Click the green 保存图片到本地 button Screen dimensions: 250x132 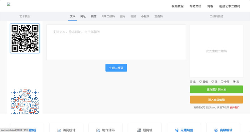[x=216, y=90]
